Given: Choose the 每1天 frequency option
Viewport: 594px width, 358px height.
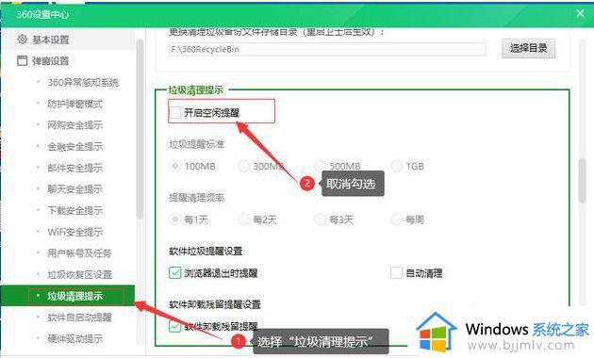Looking at the screenshot, I should (174, 220).
